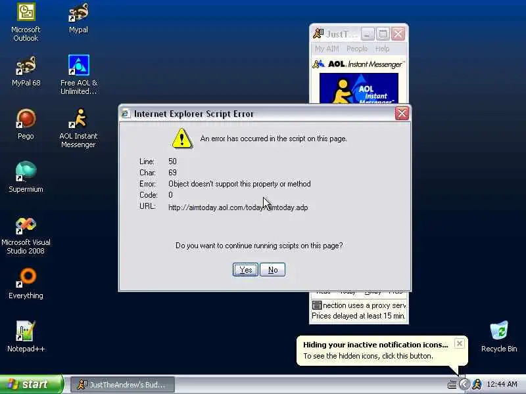
Task: Click the IE page icon in Script Error title bar
Action: [x=126, y=114]
